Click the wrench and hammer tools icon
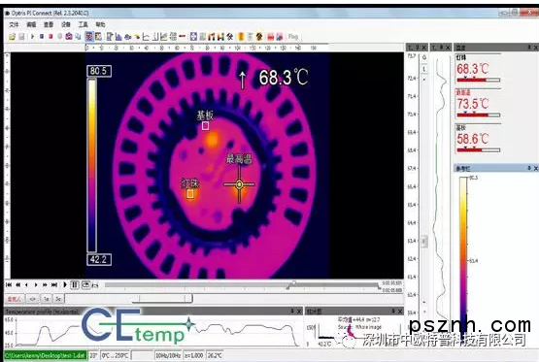539x362 pixels. (x=229, y=37)
